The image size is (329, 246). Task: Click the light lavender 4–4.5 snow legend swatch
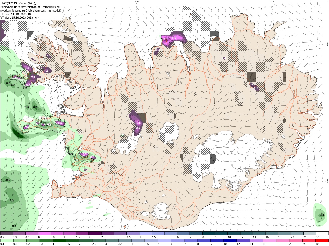(x=145, y=234)
